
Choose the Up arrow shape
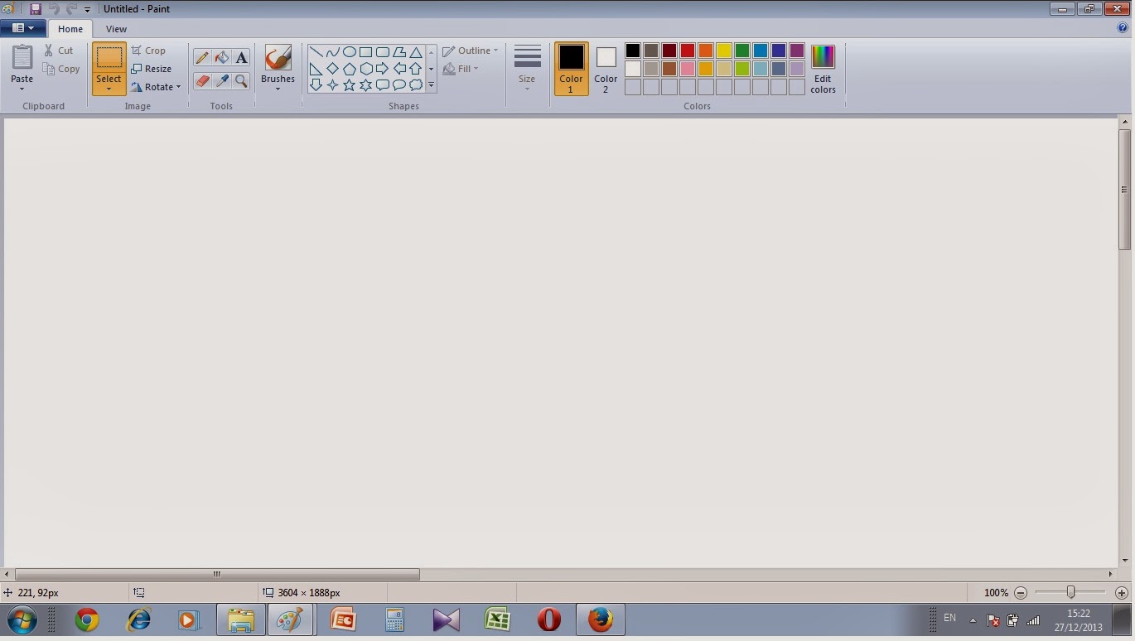(415, 69)
